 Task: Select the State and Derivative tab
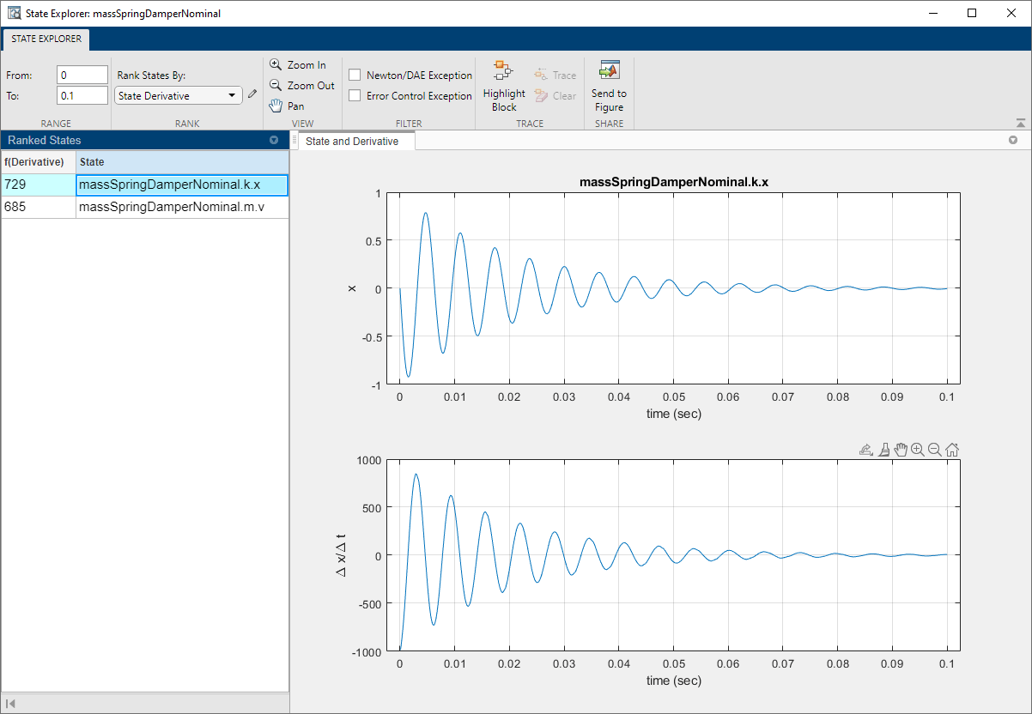[352, 142]
